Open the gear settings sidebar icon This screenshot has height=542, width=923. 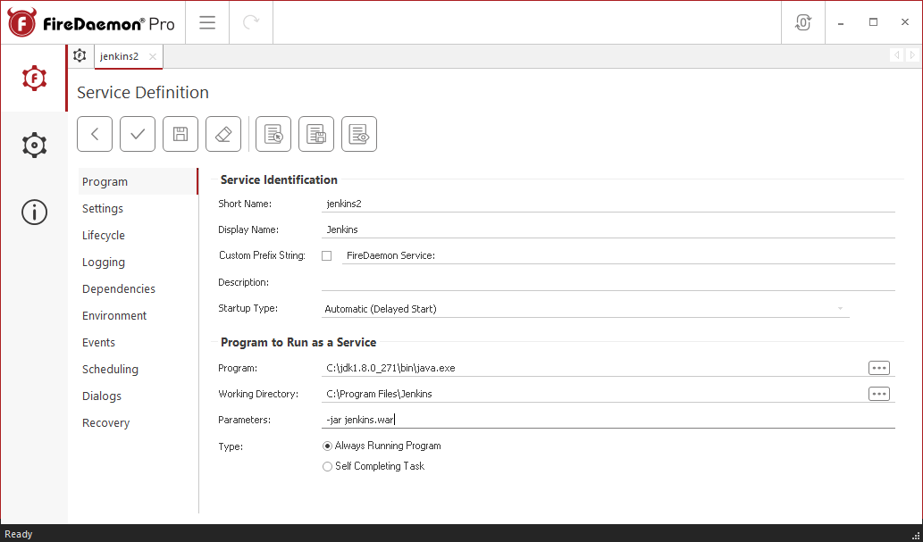[34, 145]
